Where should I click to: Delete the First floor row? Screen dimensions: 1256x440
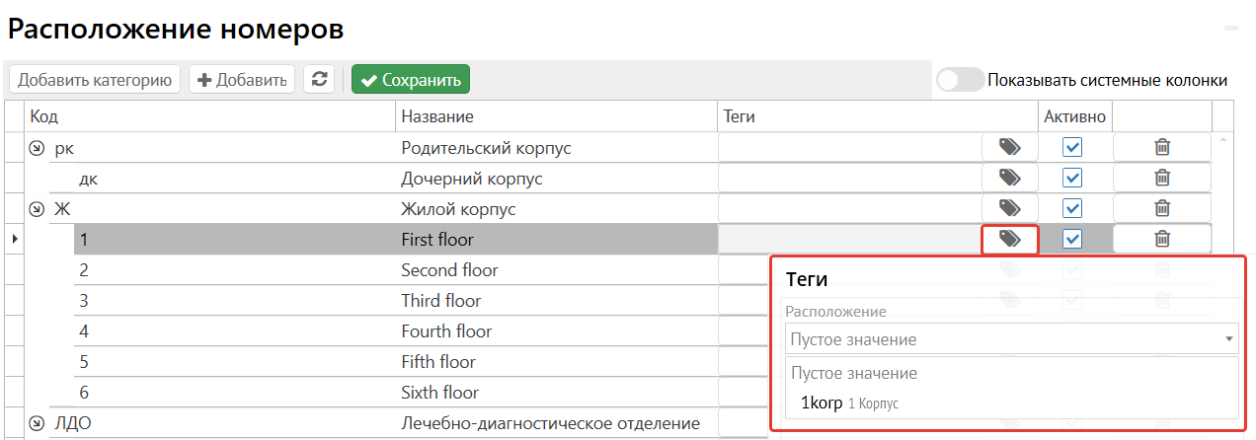[x=1162, y=239]
